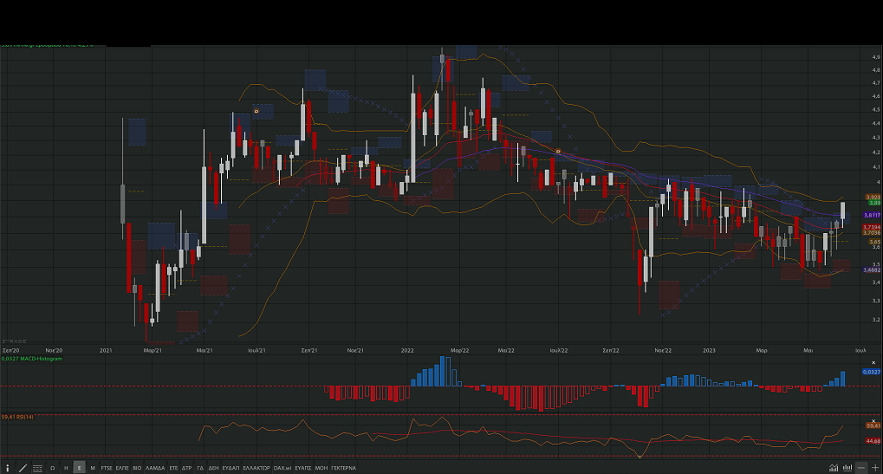
Task: Click the 2022 time axis label
Action: (x=407, y=350)
